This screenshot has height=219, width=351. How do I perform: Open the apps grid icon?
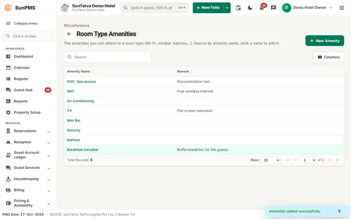[x=342, y=8]
